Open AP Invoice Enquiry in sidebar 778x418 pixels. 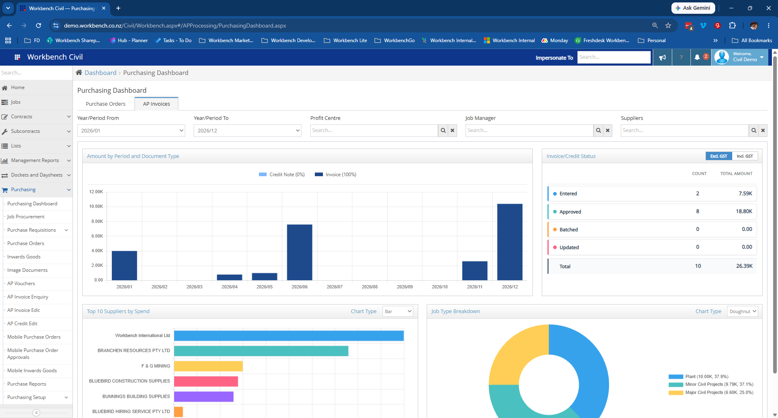pos(28,297)
